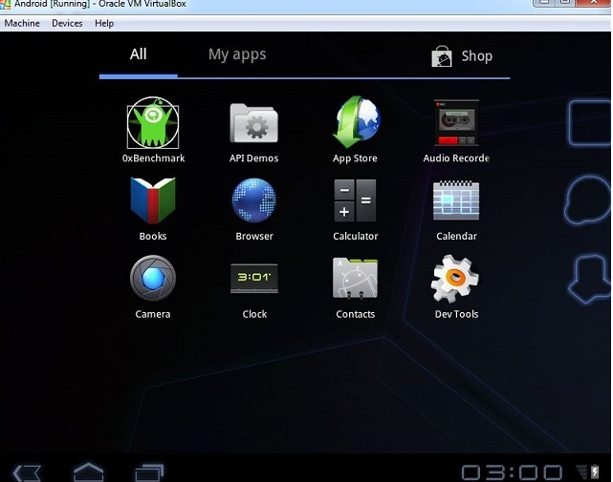Open the Machine menu
Screen dimensions: 613x482
22,24
